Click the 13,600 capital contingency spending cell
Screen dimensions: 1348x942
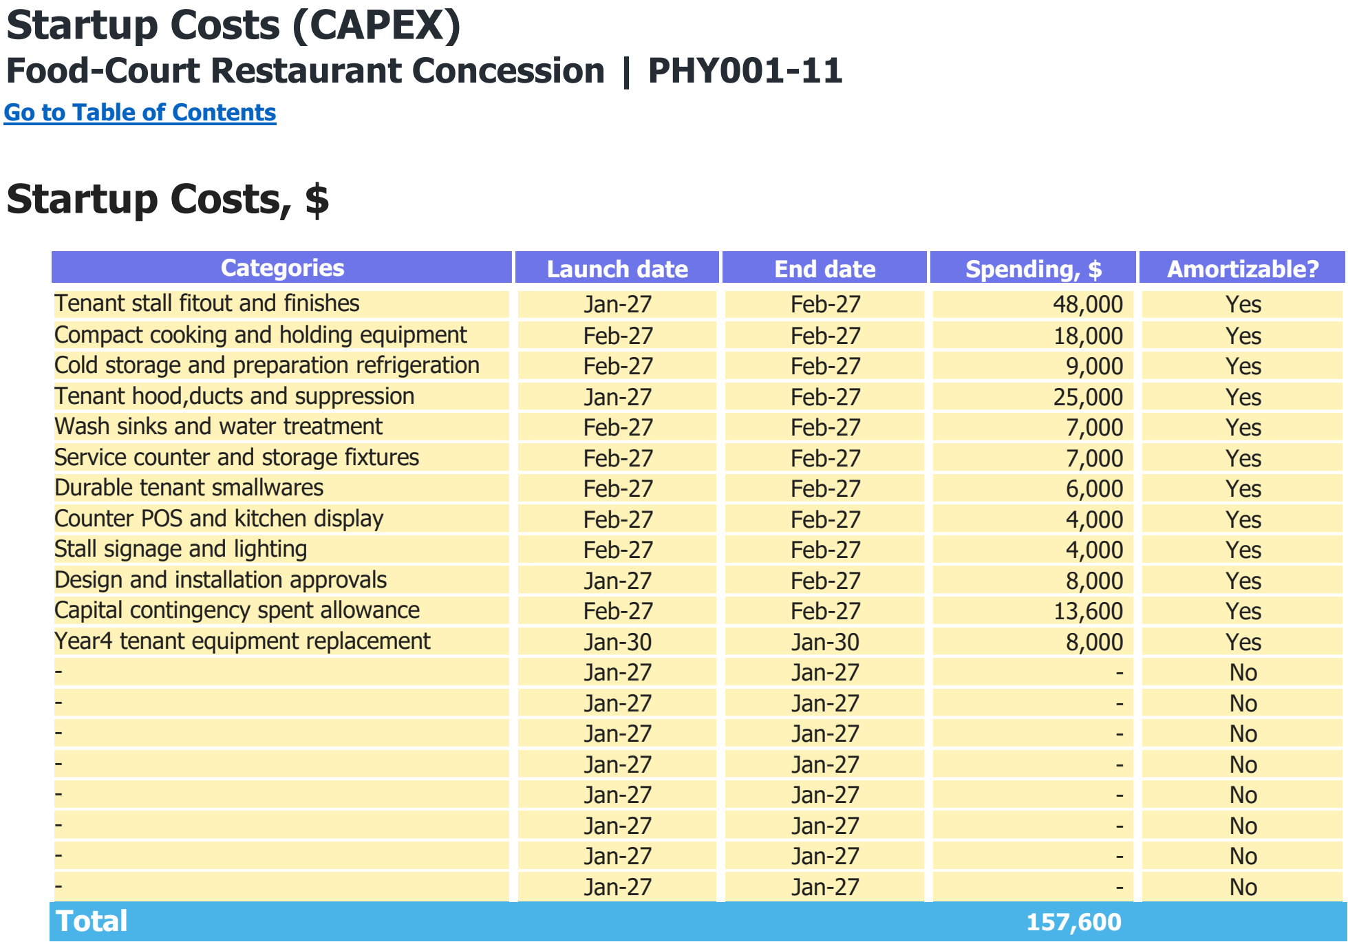[x=1033, y=611]
